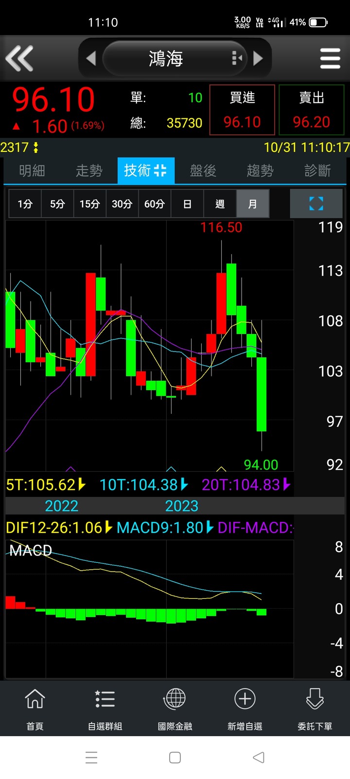Tap the battery status icon
This screenshot has height=779, width=350.
pos(318,22)
